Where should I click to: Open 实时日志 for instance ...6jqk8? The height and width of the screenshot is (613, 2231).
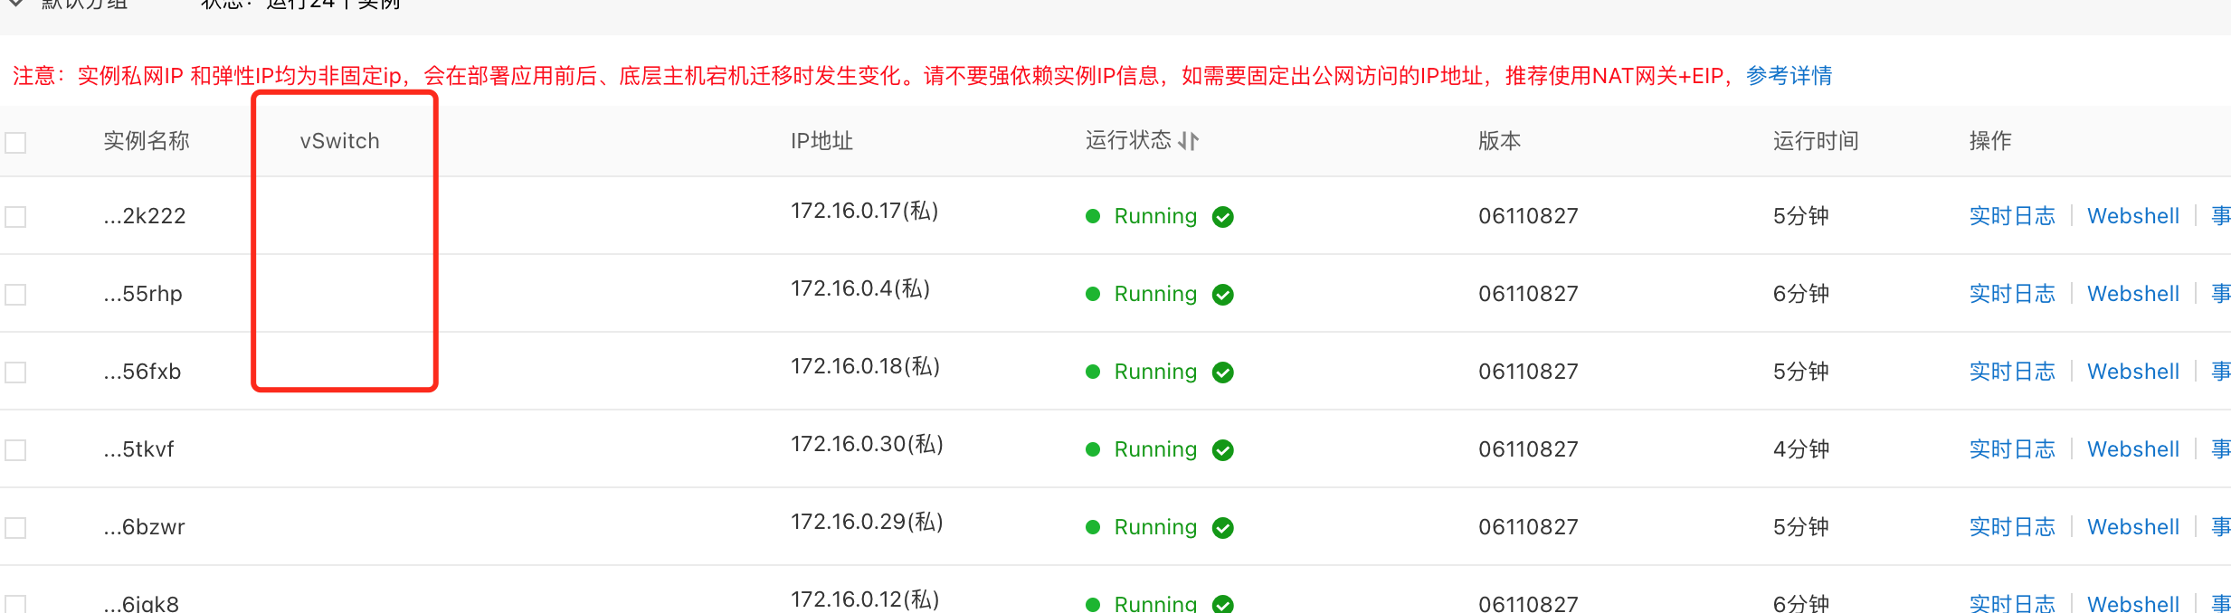pyautogui.click(x=2012, y=603)
